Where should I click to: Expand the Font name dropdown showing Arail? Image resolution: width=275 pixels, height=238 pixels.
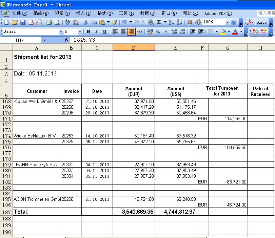(61, 32)
